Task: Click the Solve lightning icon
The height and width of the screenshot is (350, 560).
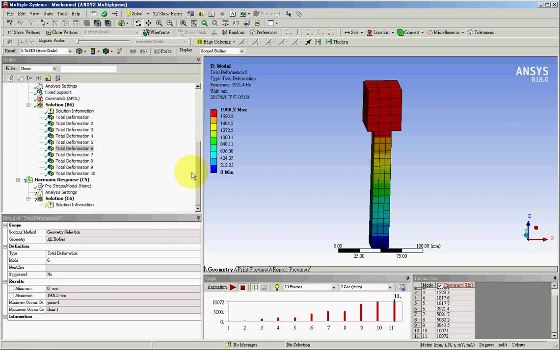Action: coord(129,14)
